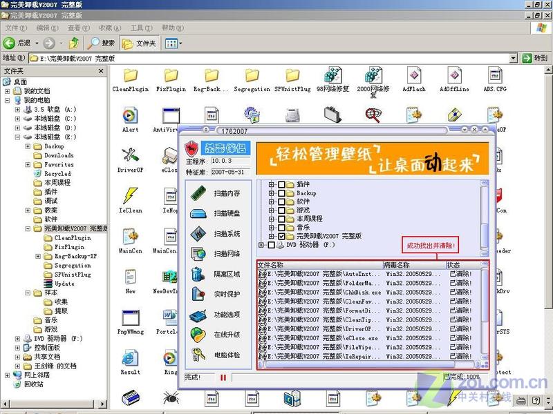
Task: Select the 98网络修复 registry file
Action: tap(333, 75)
